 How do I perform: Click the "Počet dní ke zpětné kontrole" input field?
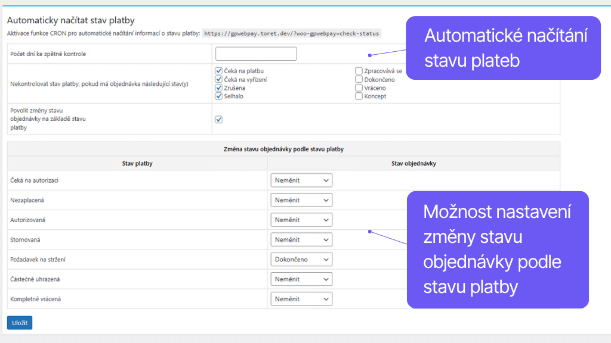[255, 54]
